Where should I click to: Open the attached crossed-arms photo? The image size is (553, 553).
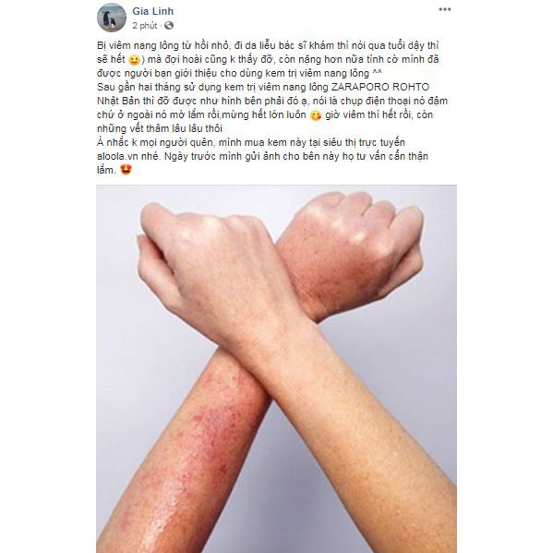(277, 369)
